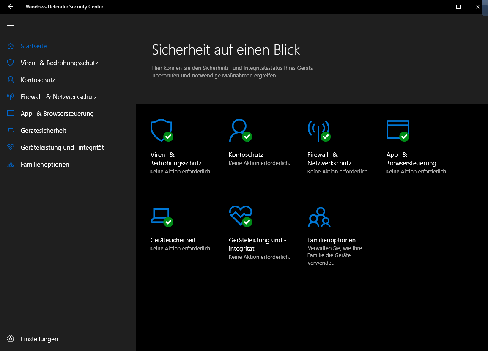Select the Gerätesicherheit laptop tile icon

tap(161, 217)
